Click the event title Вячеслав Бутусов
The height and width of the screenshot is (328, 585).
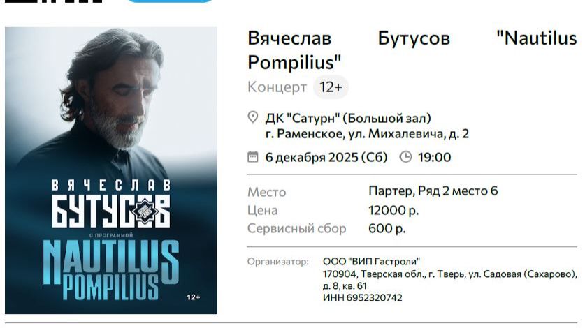click(349, 38)
